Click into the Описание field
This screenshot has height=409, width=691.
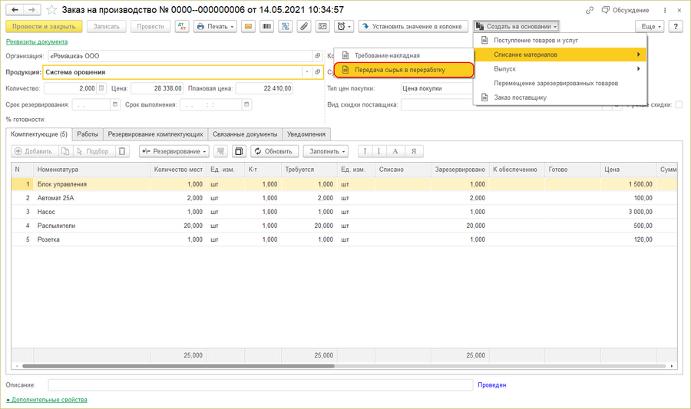(x=260, y=384)
